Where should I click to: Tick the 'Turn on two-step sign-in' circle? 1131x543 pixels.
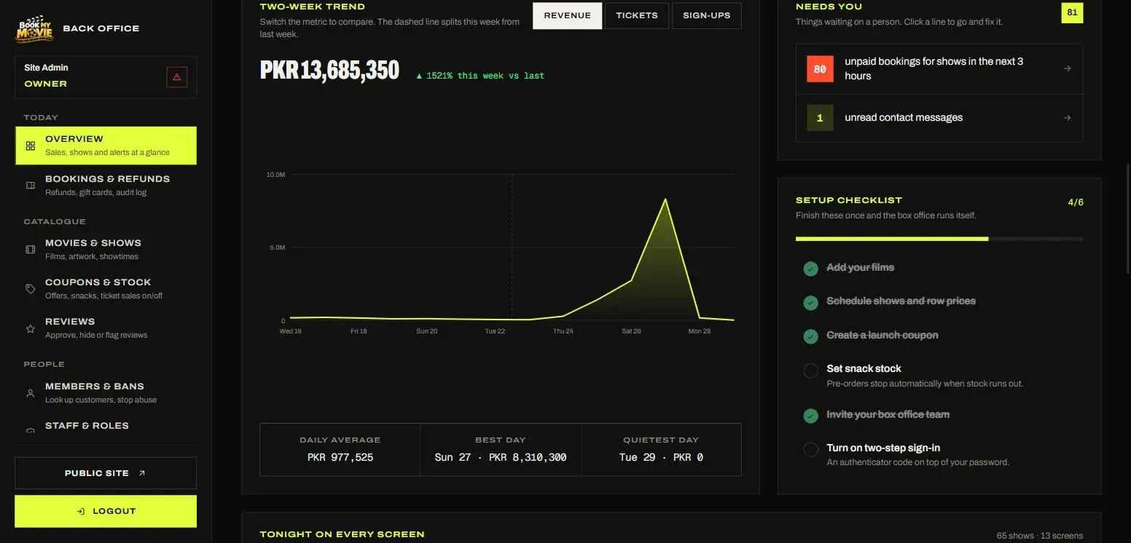point(810,449)
